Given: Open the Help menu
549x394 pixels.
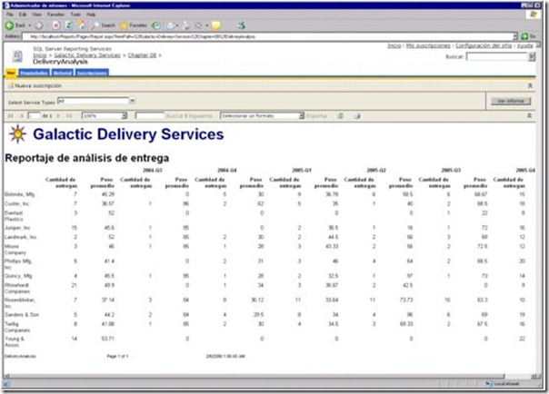Looking at the screenshot, I should coord(91,15).
